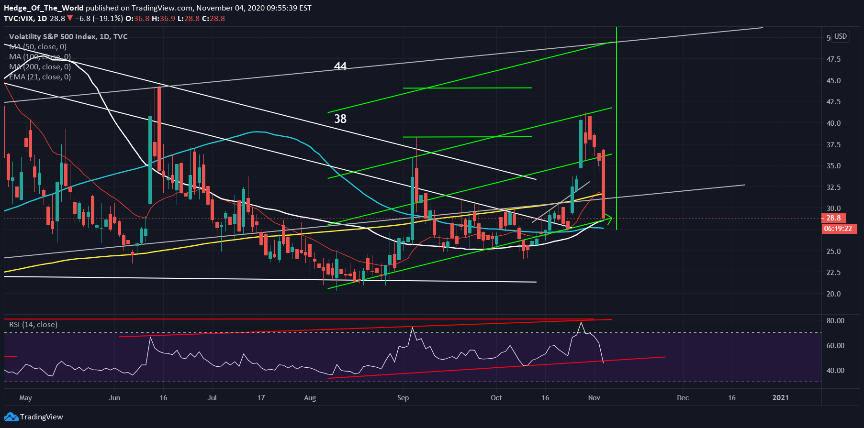Screen dimensions: 864x428
Task: Click the 37.5 price axis label
Action: tap(833, 145)
